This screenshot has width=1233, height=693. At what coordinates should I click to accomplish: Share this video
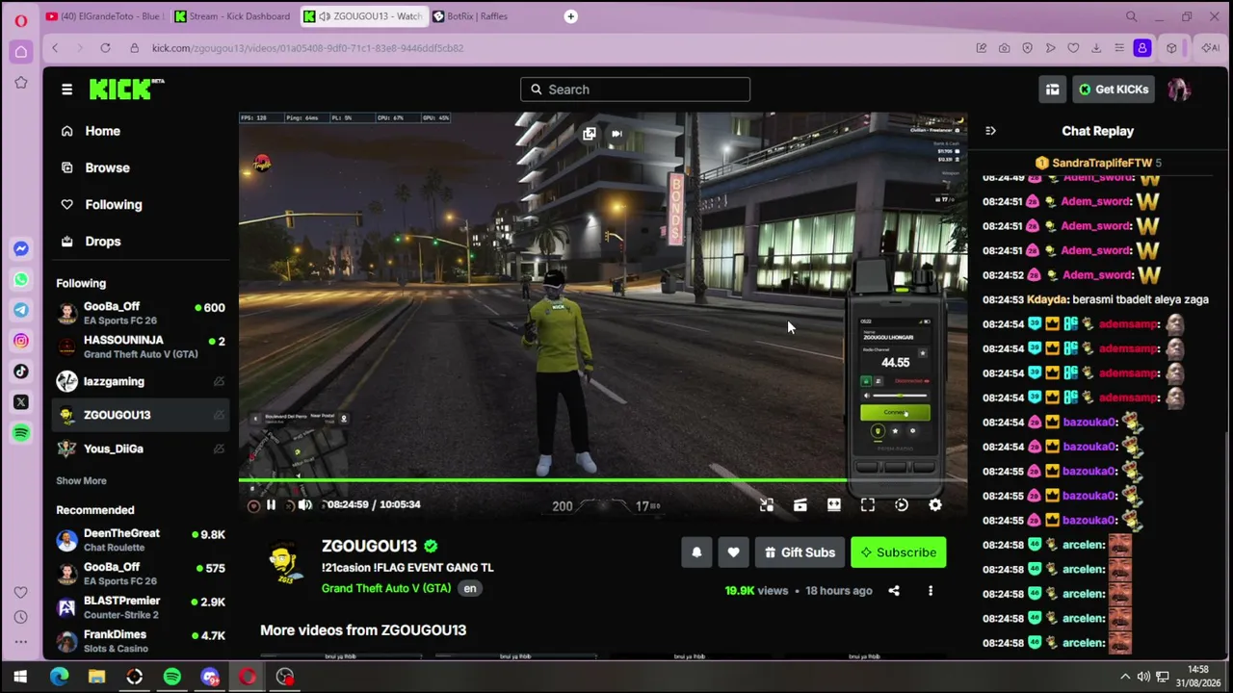894,591
